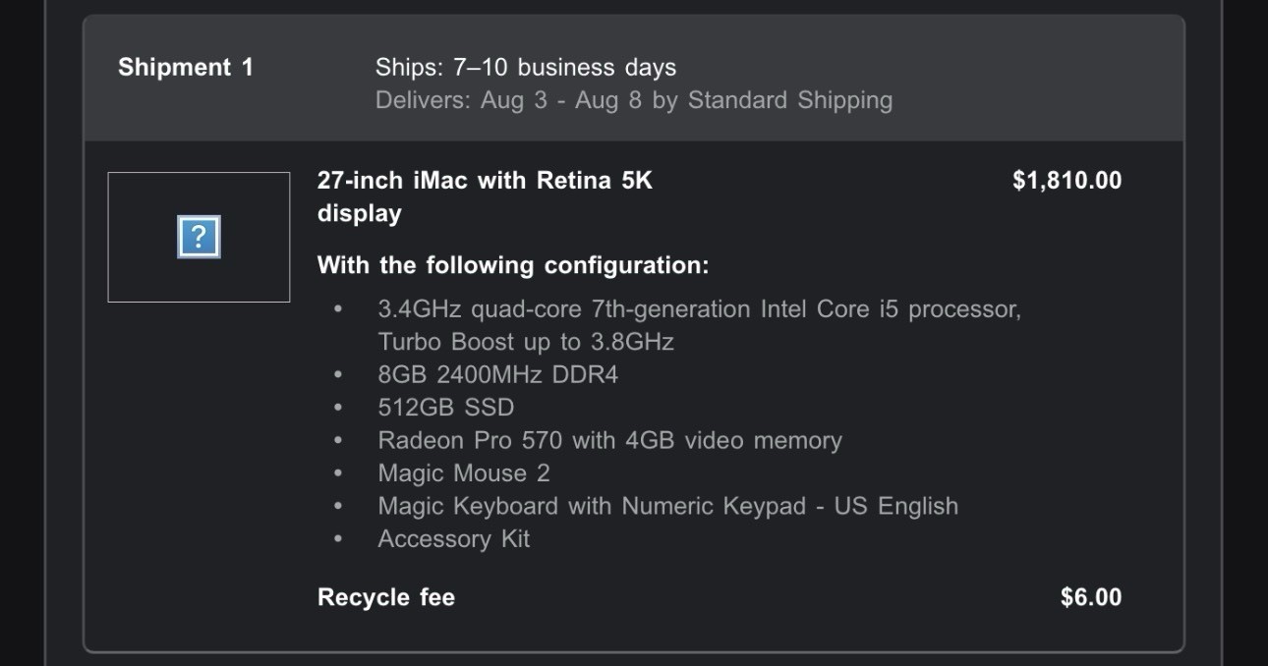The width and height of the screenshot is (1268, 666).
Task: Click the bullet beside Accessory Kit
Action: (x=338, y=538)
